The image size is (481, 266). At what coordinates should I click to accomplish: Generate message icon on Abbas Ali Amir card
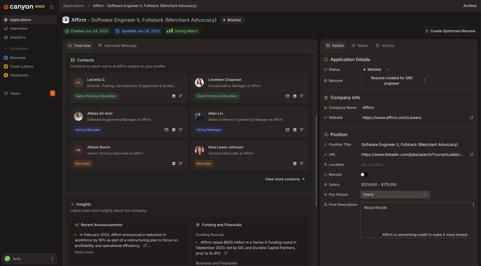point(181,130)
